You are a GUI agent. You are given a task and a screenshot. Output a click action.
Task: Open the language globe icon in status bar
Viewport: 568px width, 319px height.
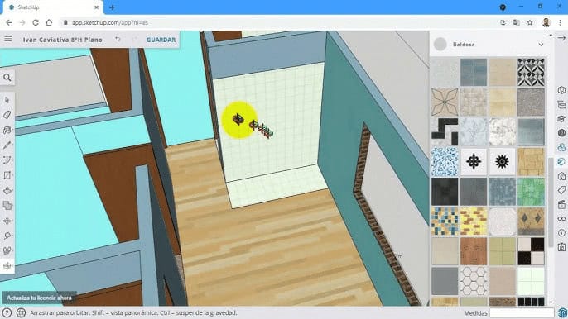tap(21, 312)
